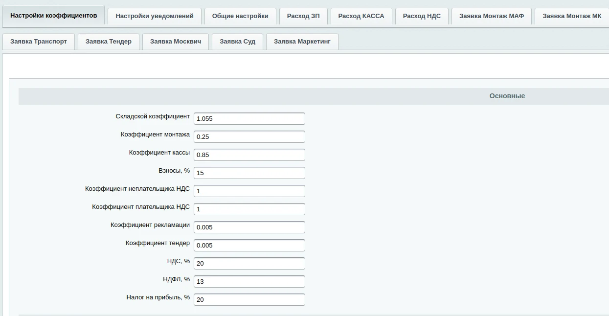Open the Заявка Маркетинг tab

point(302,42)
